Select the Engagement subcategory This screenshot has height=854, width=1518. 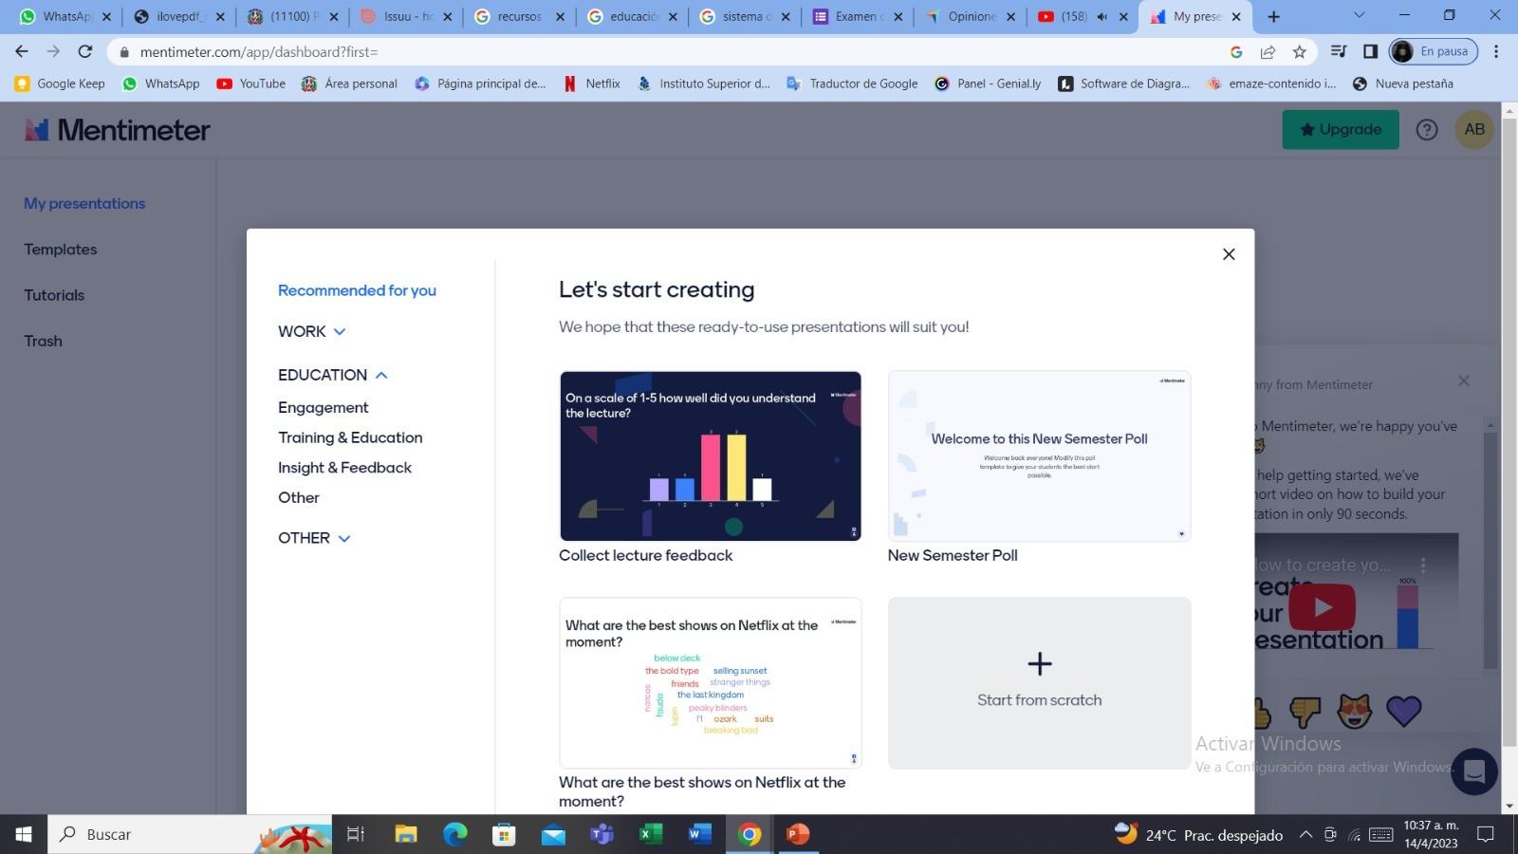click(x=323, y=407)
